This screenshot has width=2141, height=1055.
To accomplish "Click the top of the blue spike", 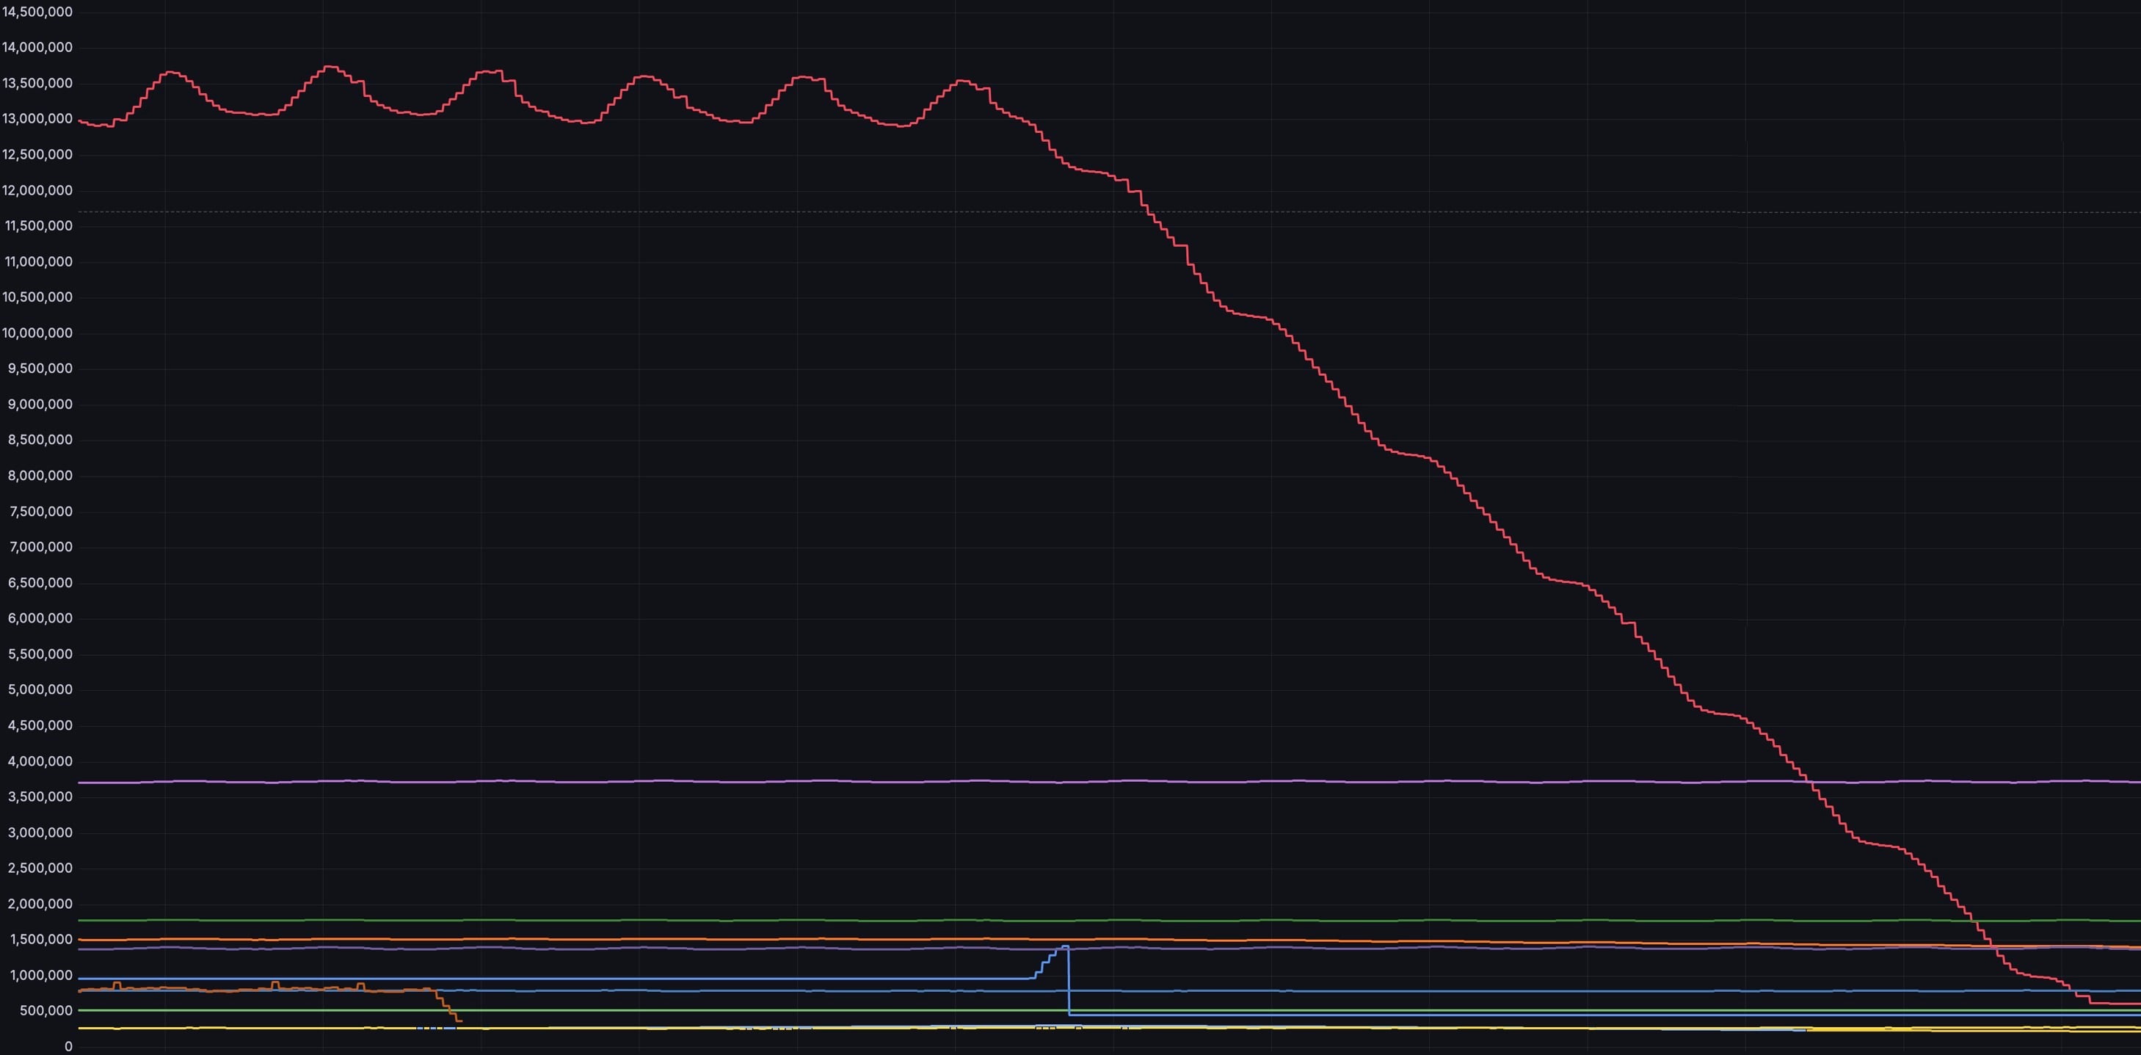I will [1065, 946].
